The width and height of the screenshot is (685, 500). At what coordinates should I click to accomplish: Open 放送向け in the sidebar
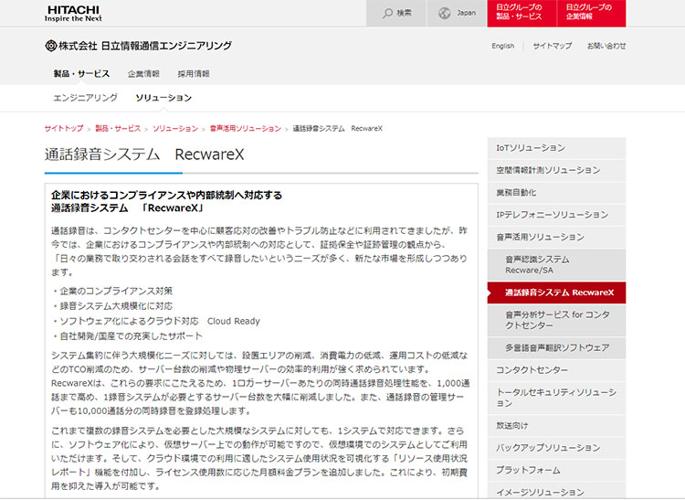point(556,426)
